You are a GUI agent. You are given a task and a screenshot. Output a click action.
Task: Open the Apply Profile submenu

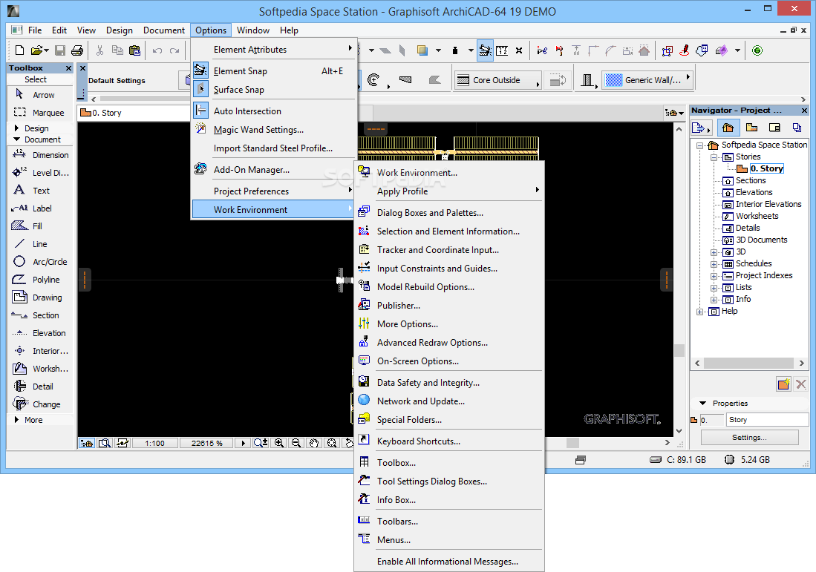[x=449, y=191]
